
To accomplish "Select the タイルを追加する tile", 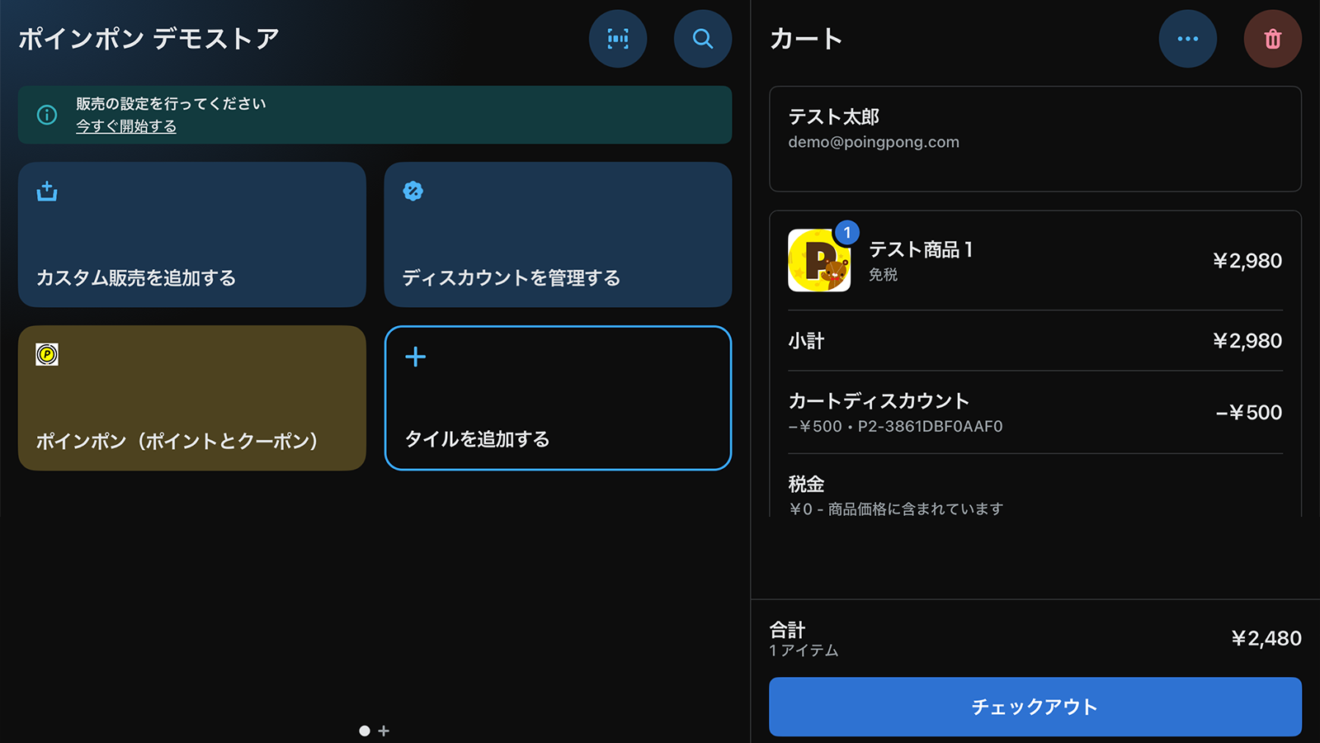I will pyautogui.click(x=559, y=398).
